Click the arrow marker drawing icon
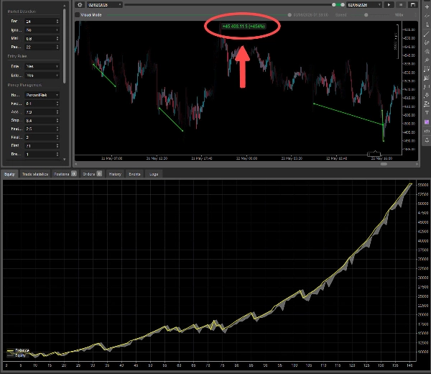 pyautogui.click(x=427, y=95)
